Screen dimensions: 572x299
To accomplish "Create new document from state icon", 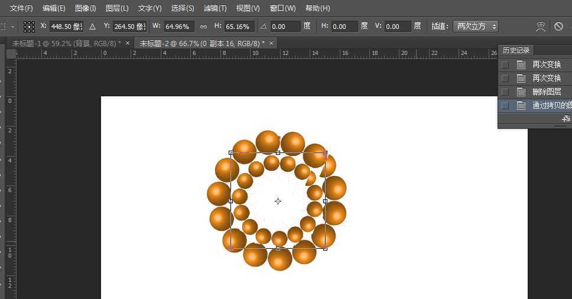I will (565, 119).
